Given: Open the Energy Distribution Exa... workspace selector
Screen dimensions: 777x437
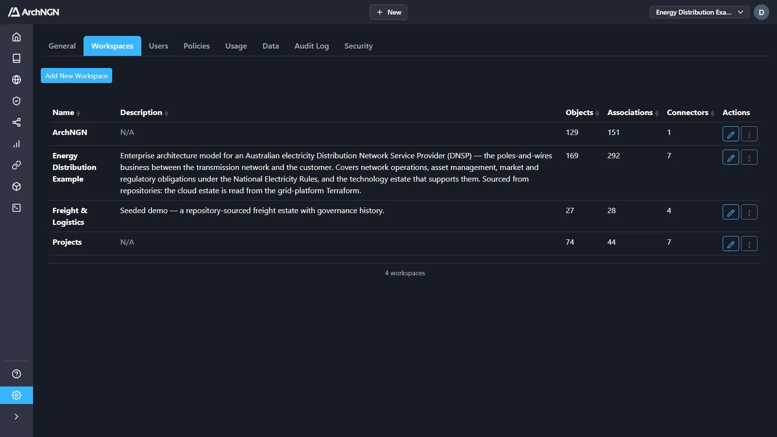Looking at the screenshot, I should click(x=699, y=12).
